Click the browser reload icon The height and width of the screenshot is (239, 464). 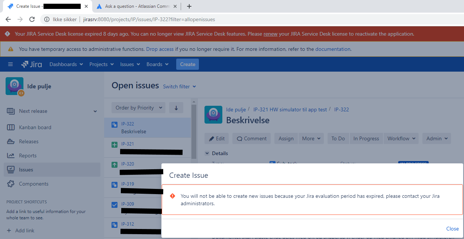tap(32, 19)
